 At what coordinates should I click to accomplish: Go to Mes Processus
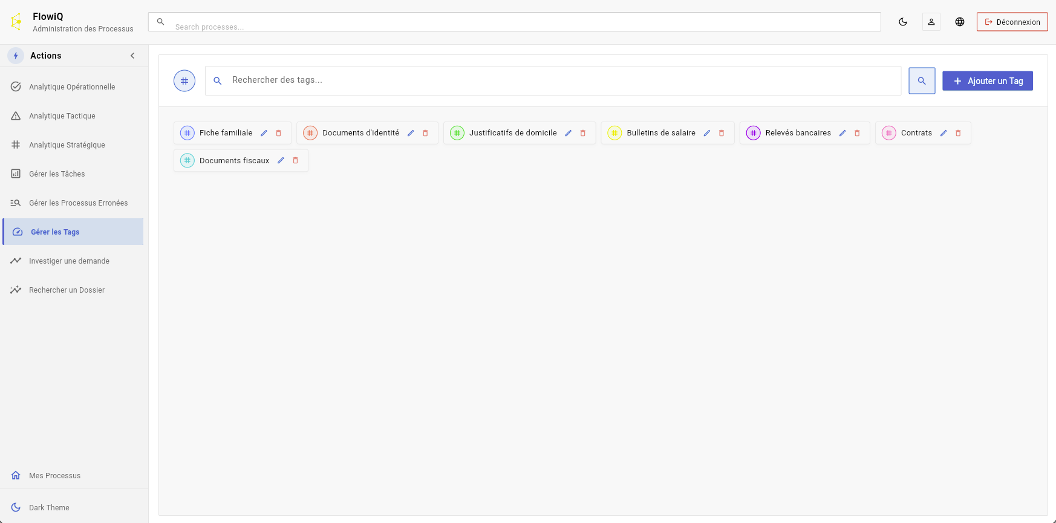tap(73, 476)
